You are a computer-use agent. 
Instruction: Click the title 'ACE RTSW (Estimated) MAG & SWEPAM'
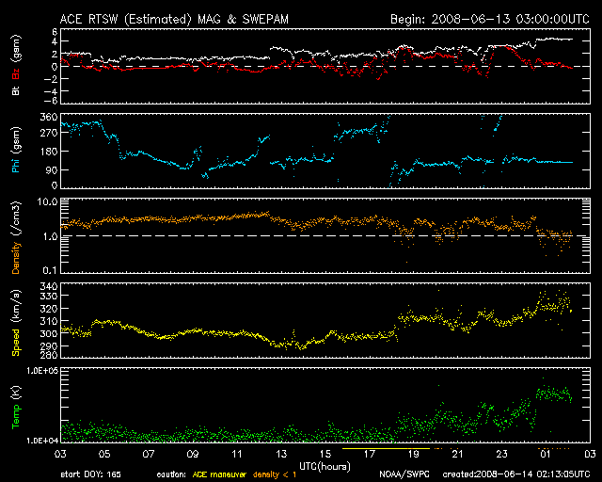click(x=174, y=19)
